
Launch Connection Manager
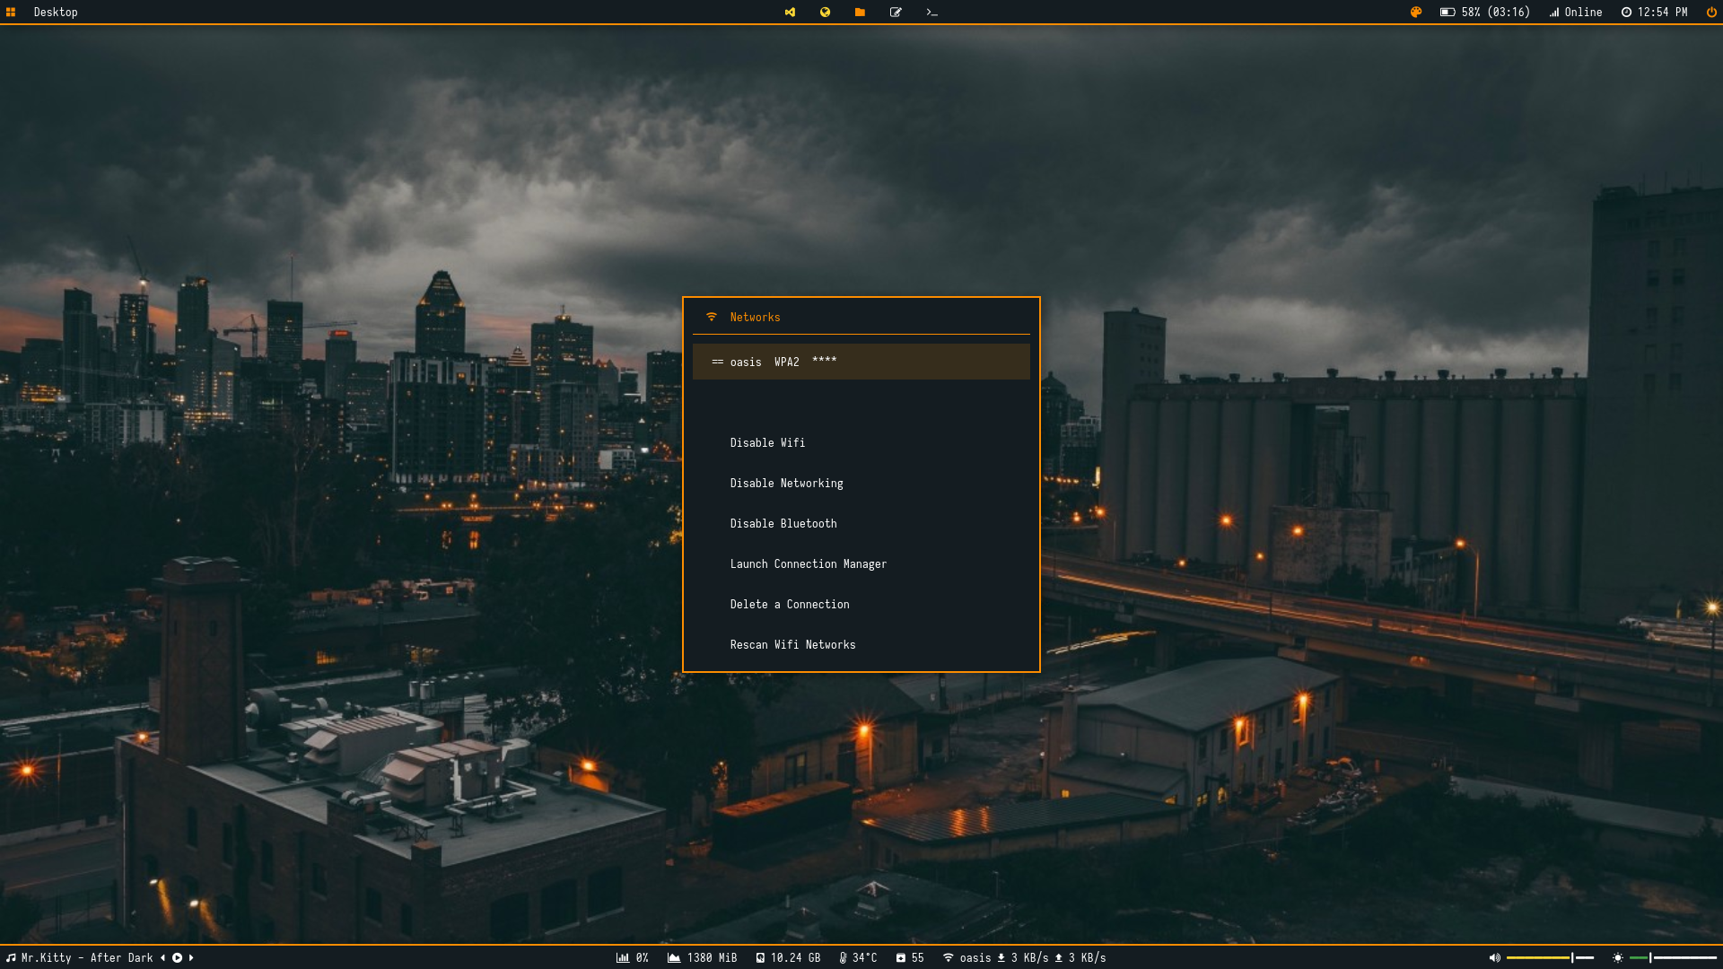(808, 564)
